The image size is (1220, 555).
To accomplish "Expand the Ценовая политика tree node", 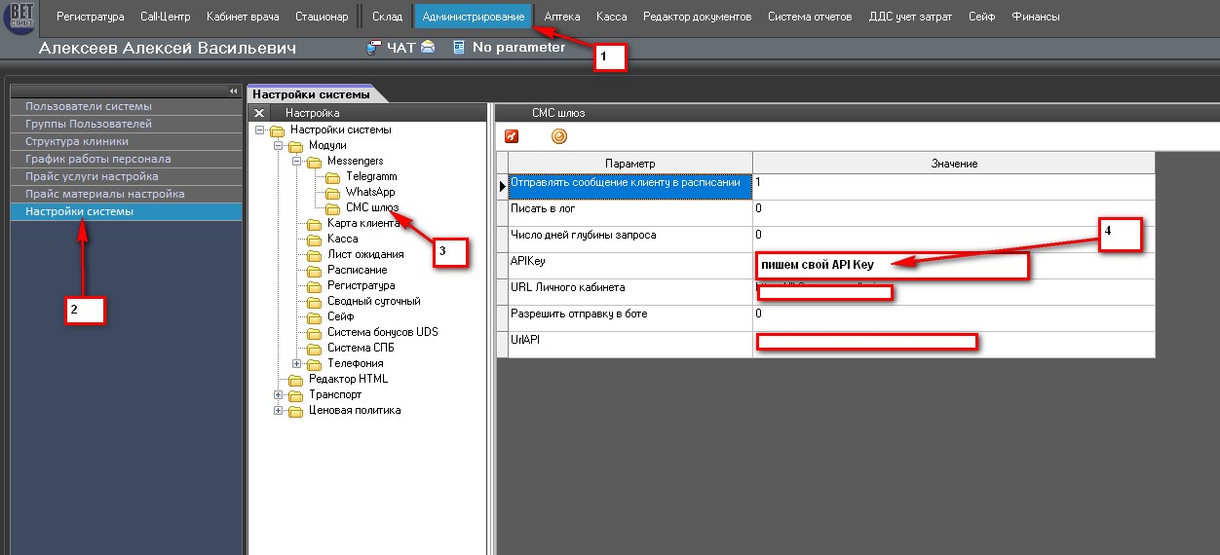I will [279, 410].
